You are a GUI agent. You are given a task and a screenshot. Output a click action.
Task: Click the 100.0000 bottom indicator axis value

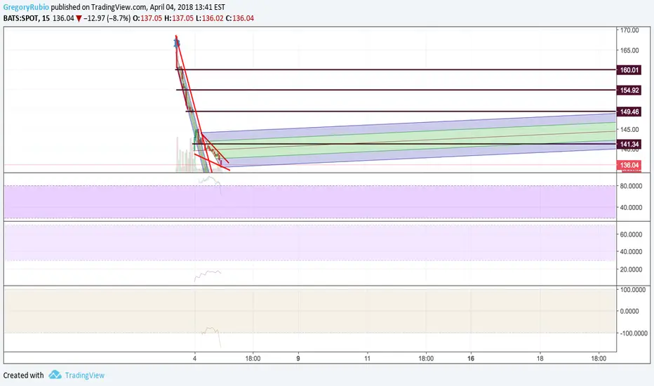pyautogui.click(x=633, y=290)
